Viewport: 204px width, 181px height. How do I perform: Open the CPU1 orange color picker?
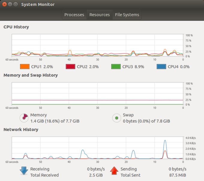(x=25, y=67)
